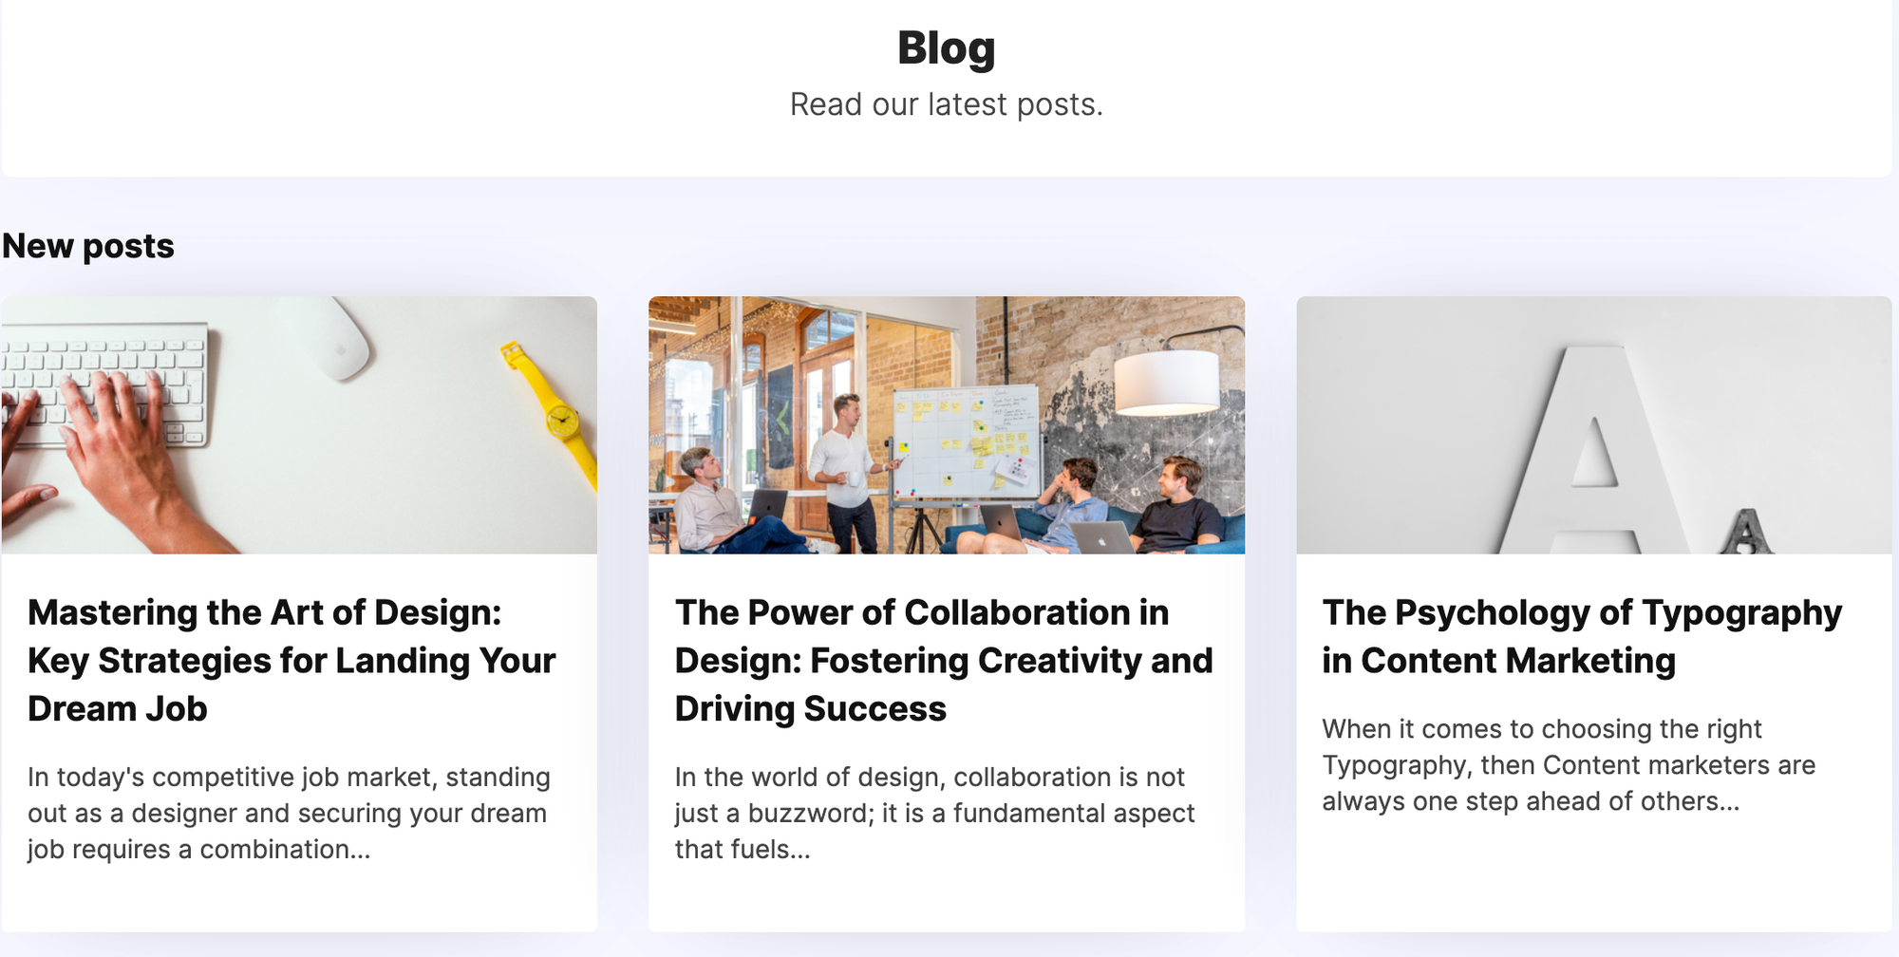Select the first post card about dream jobs
Viewport: 1899px width, 957px height.
click(x=299, y=608)
